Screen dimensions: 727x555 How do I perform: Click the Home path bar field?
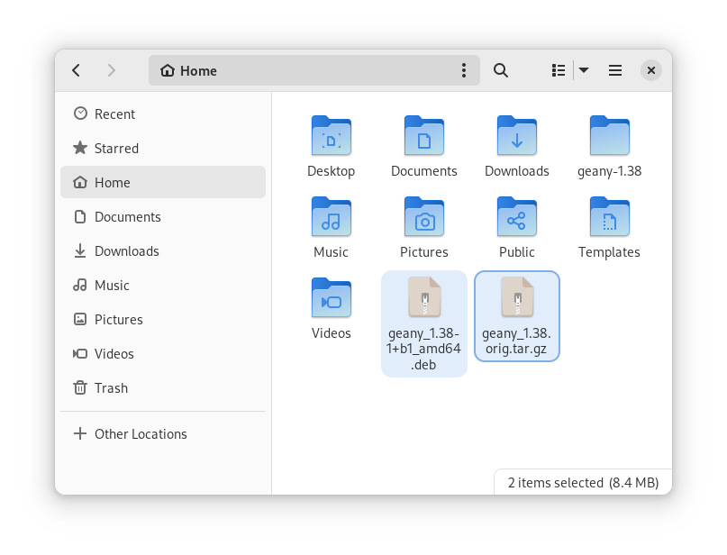point(314,70)
